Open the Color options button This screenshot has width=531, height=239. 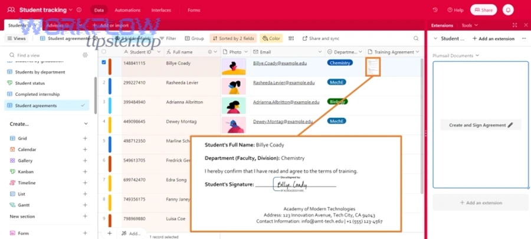point(271,38)
